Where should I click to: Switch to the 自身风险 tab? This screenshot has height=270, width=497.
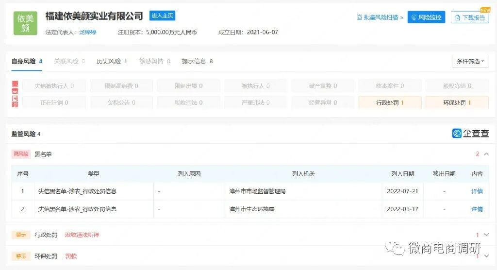click(27, 61)
